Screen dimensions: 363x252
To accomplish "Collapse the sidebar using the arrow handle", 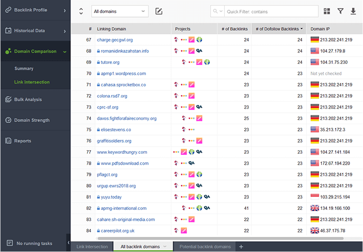I will [x=68, y=243].
